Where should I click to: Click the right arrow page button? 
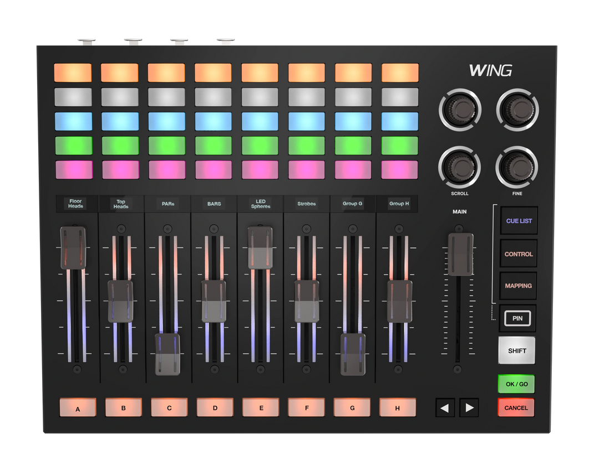click(x=469, y=408)
